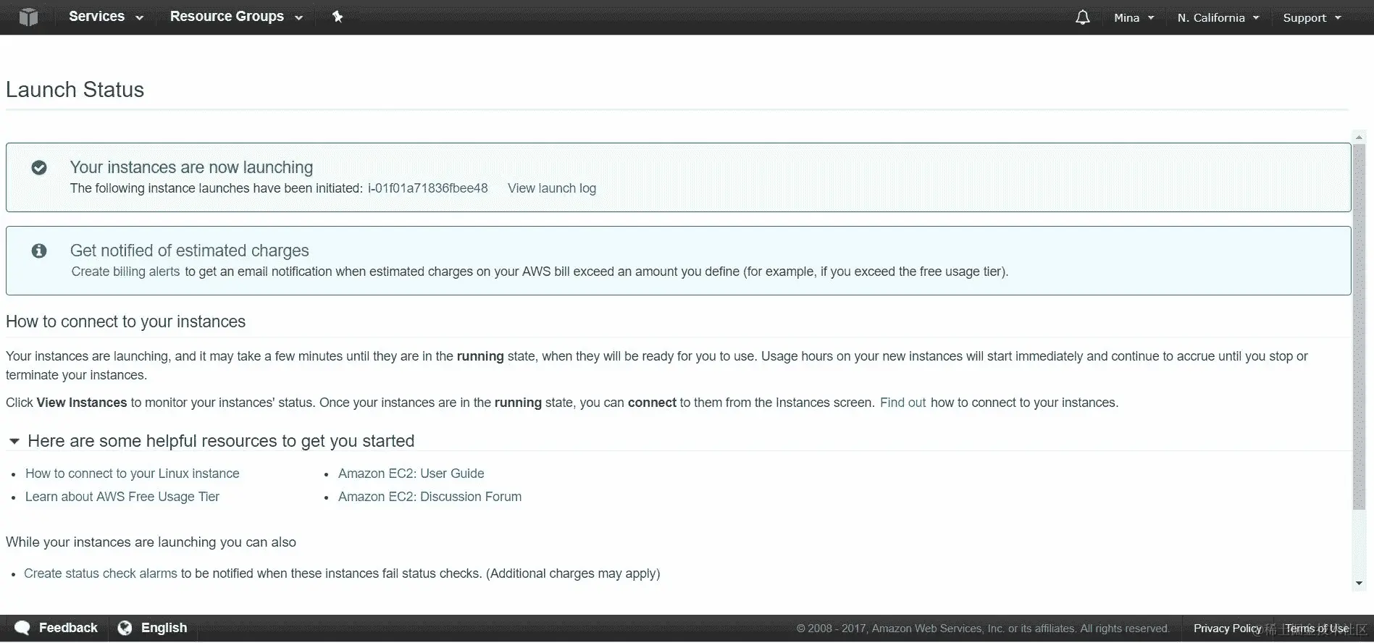Open the Mina account dropdown
1374x643 pixels.
click(1134, 17)
